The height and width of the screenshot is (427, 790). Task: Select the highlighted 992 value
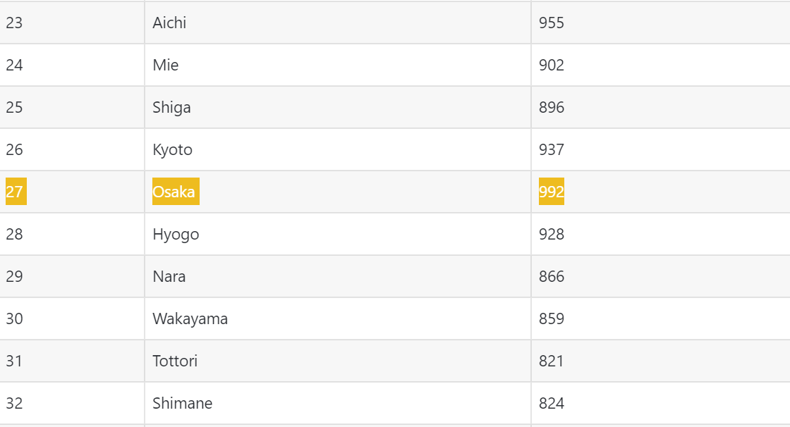[x=551, y=192]
